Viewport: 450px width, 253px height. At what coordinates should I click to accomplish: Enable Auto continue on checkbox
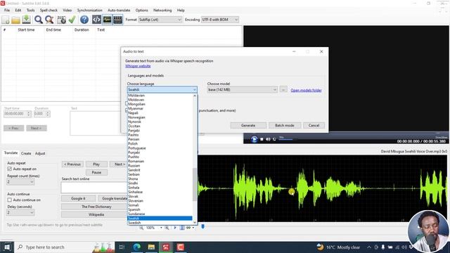tap(9, 200)
